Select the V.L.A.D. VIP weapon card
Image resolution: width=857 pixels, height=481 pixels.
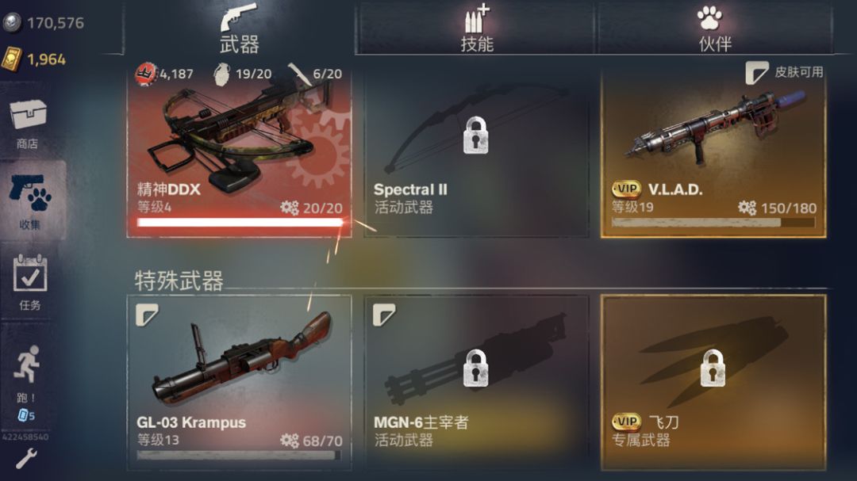click(x=713, y=152)
